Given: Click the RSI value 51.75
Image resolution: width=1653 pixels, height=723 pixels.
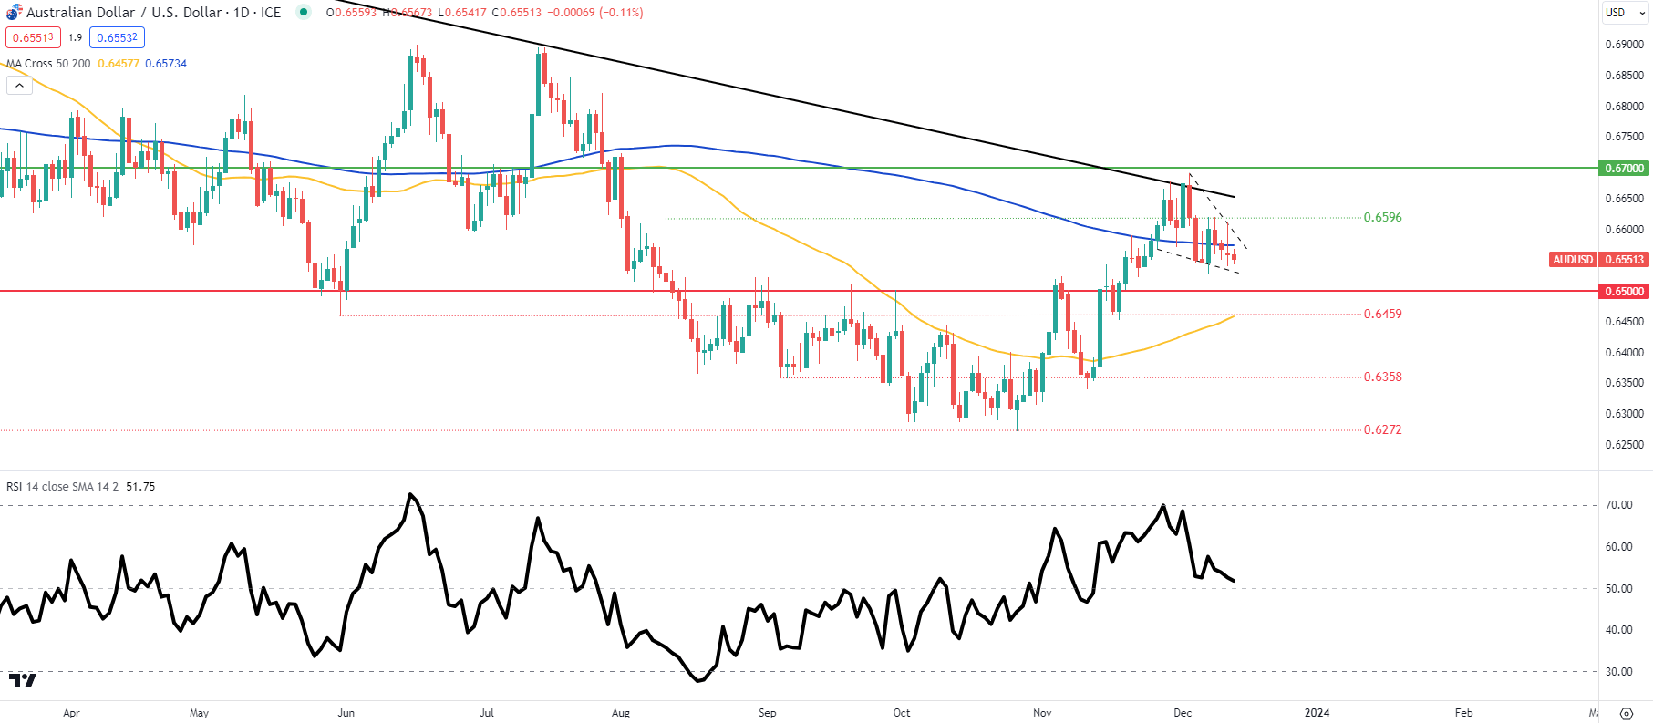Looking at the screenshot, I should (x=140, y=486).
